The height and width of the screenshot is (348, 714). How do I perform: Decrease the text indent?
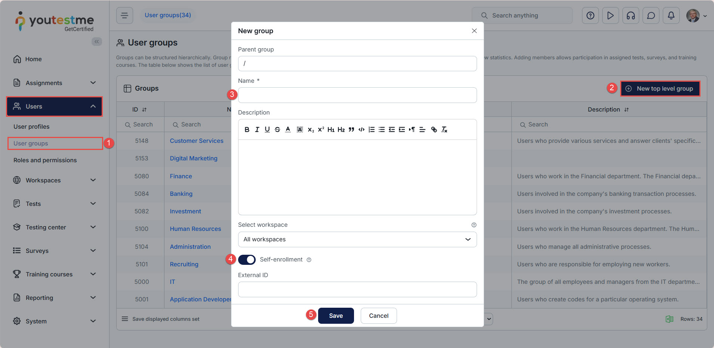pyautogui.click(x=392, y=129)
